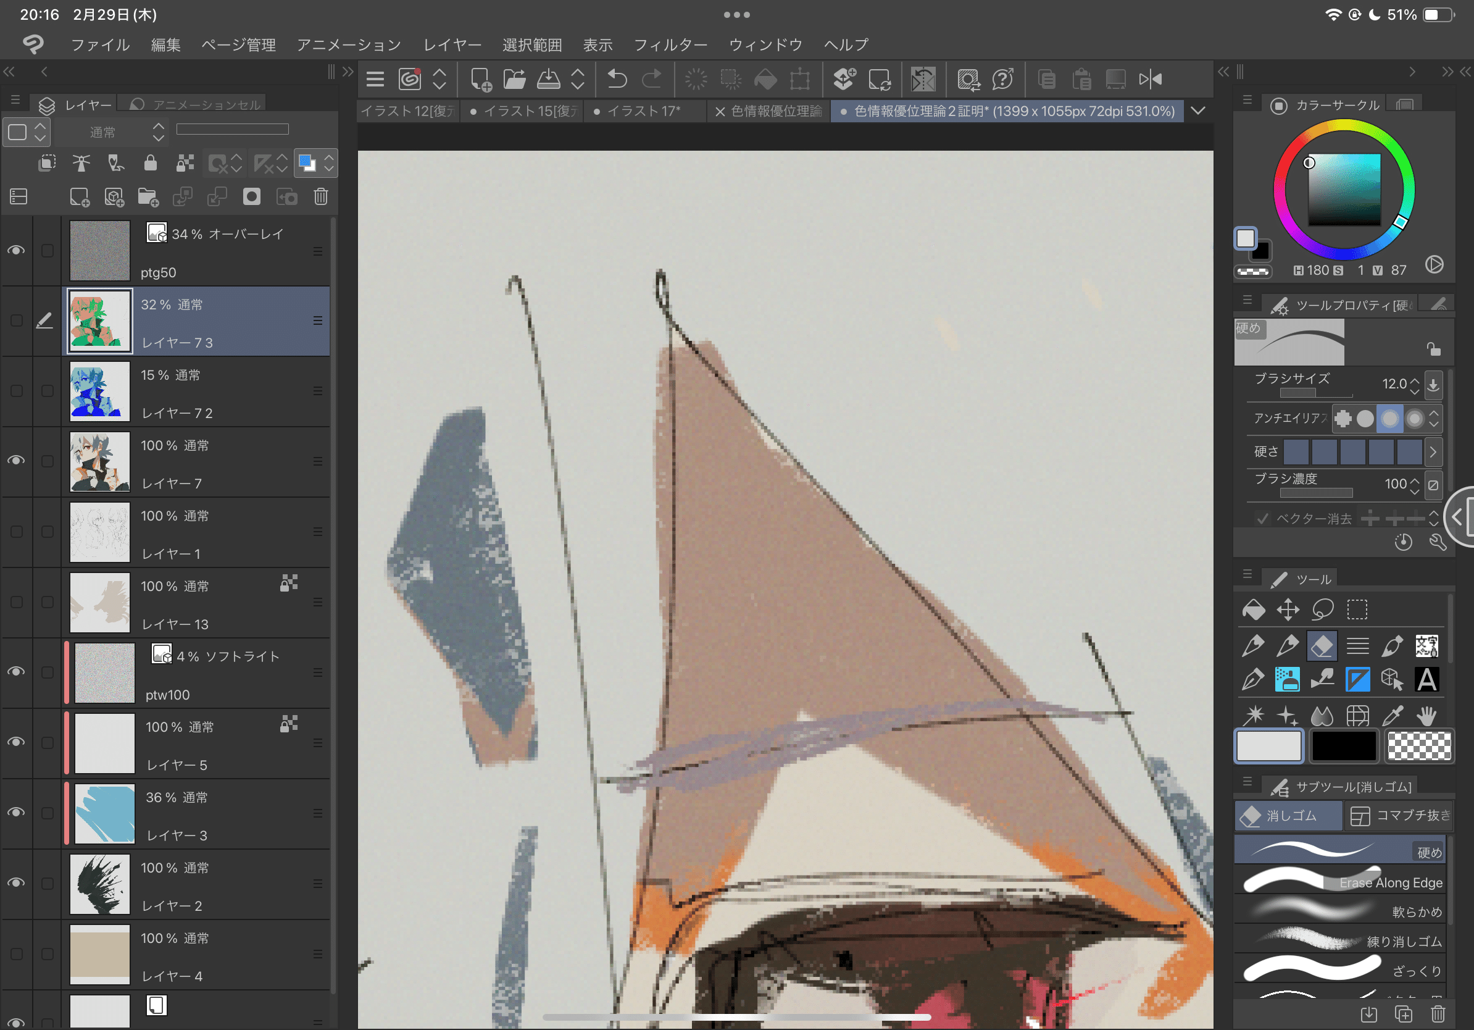
Task: Show the レイヤー 72 layer
Action: tap(16, 390)
